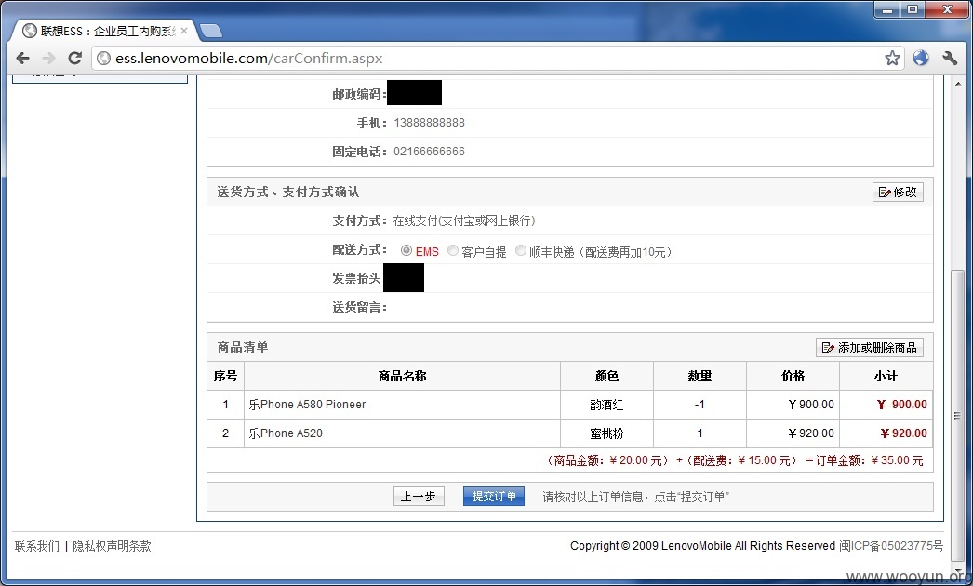The width and height of the screenshot is (973, 586).
Task: Open a new browser tab
Action: 211,31
